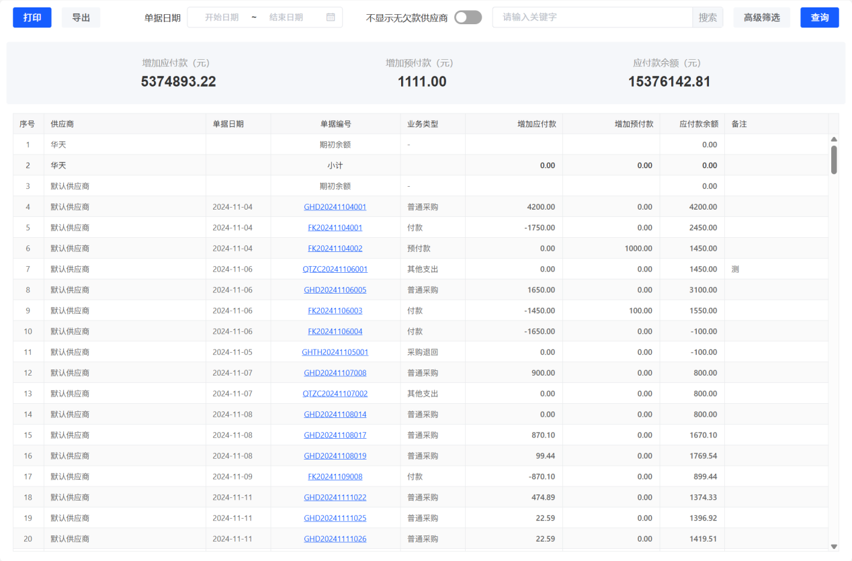Click the 导出 export button
The image size is (852, 561).
[81, 17]
